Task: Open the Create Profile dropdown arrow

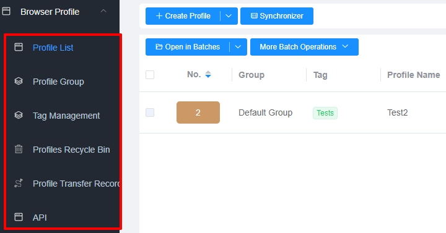Action: pyautogui.click(x=229, y=16)
